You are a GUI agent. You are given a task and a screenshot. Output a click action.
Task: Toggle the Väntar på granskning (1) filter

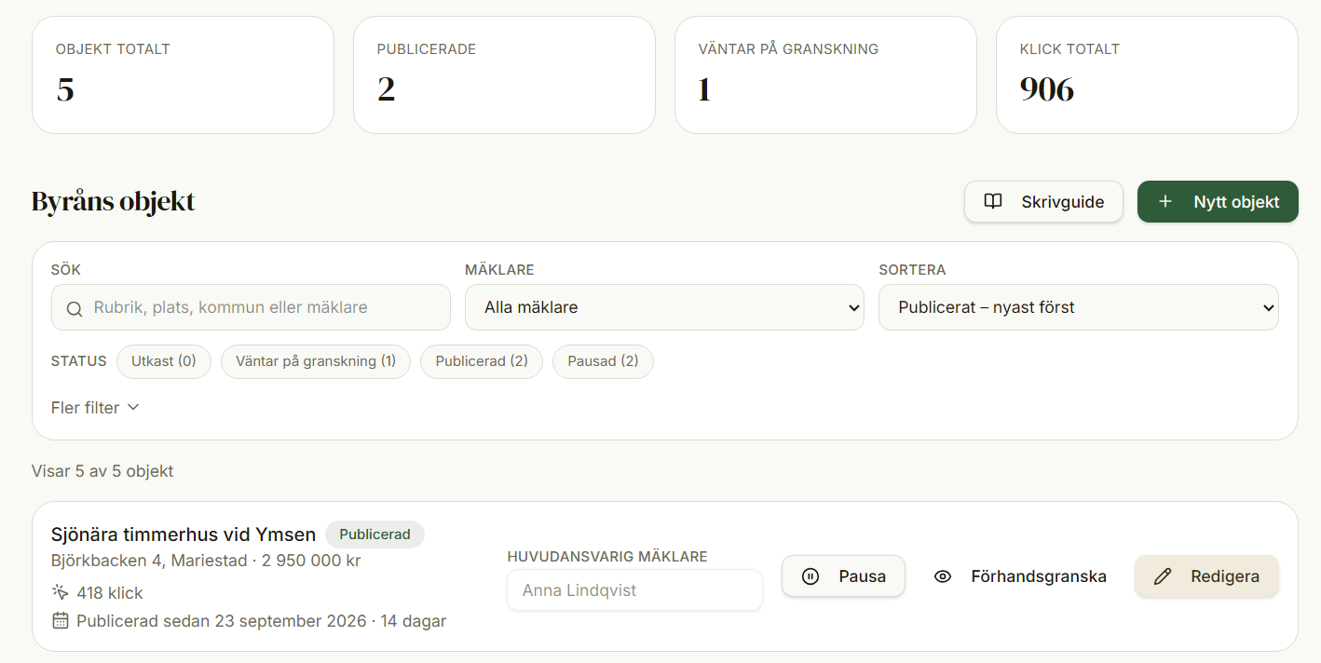click(x=316, y=361)
